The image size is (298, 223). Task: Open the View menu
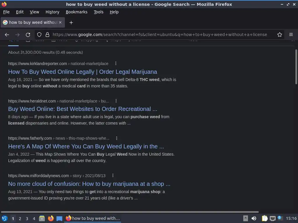(x=34, y=12)
